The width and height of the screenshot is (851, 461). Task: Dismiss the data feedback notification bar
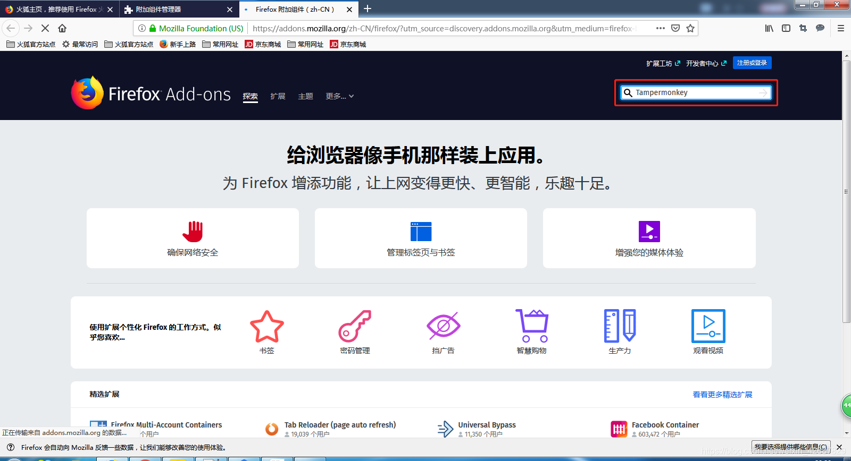point(839,447)
